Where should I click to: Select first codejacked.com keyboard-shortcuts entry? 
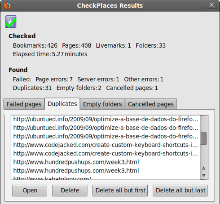pyautogui.click(x=106, y=145)
